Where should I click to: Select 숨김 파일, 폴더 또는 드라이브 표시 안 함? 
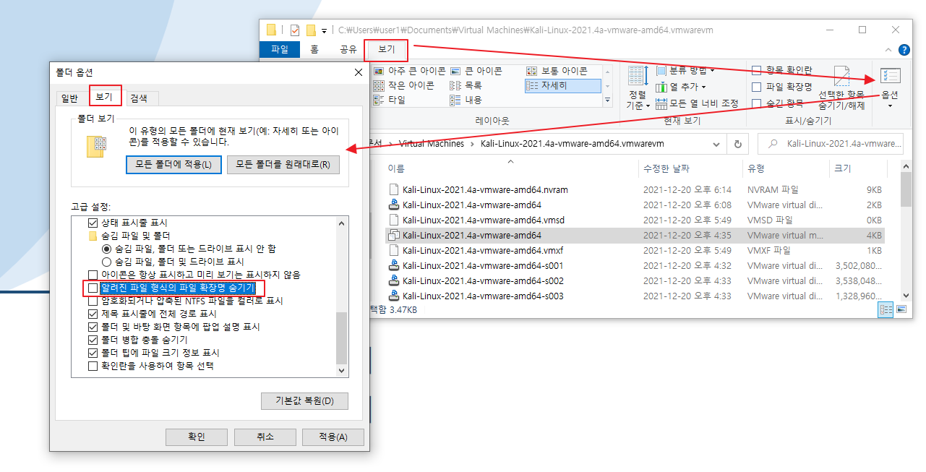pyautogui.click(x=106, y=249)
